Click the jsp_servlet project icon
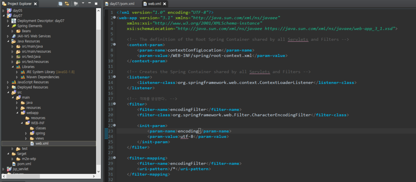The width and height of the screenshot is (416, 182). [9, 169]
